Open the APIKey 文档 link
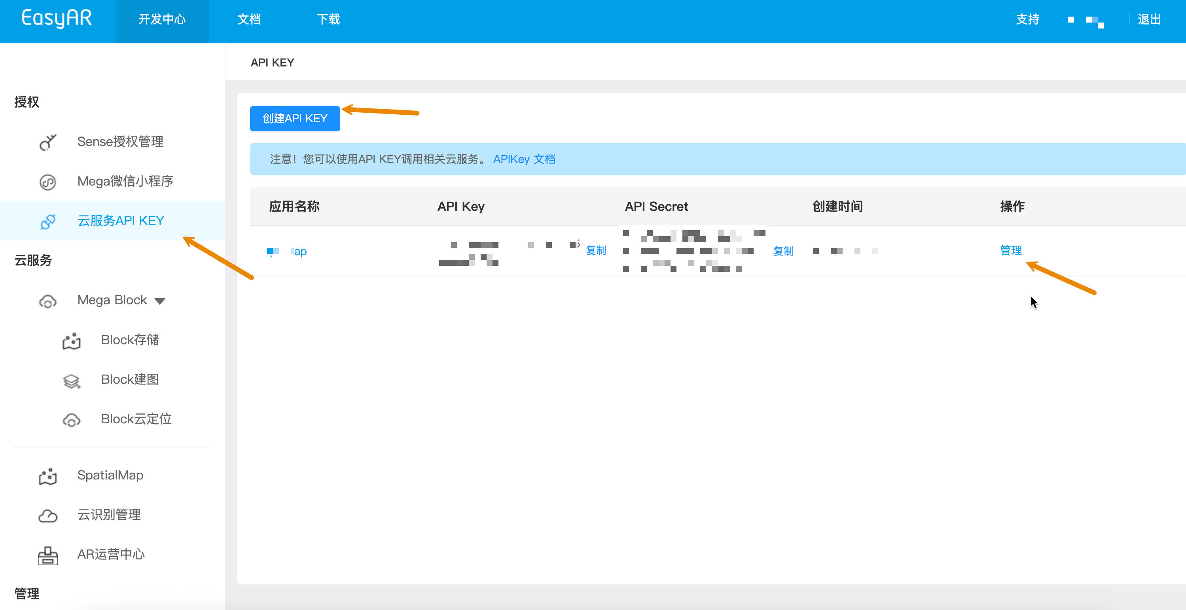Screen dimensions: 1186x610 coord(524,159)
